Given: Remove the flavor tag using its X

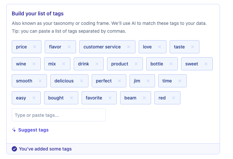Looking at the screenshot, I should (x=69, y=47).
